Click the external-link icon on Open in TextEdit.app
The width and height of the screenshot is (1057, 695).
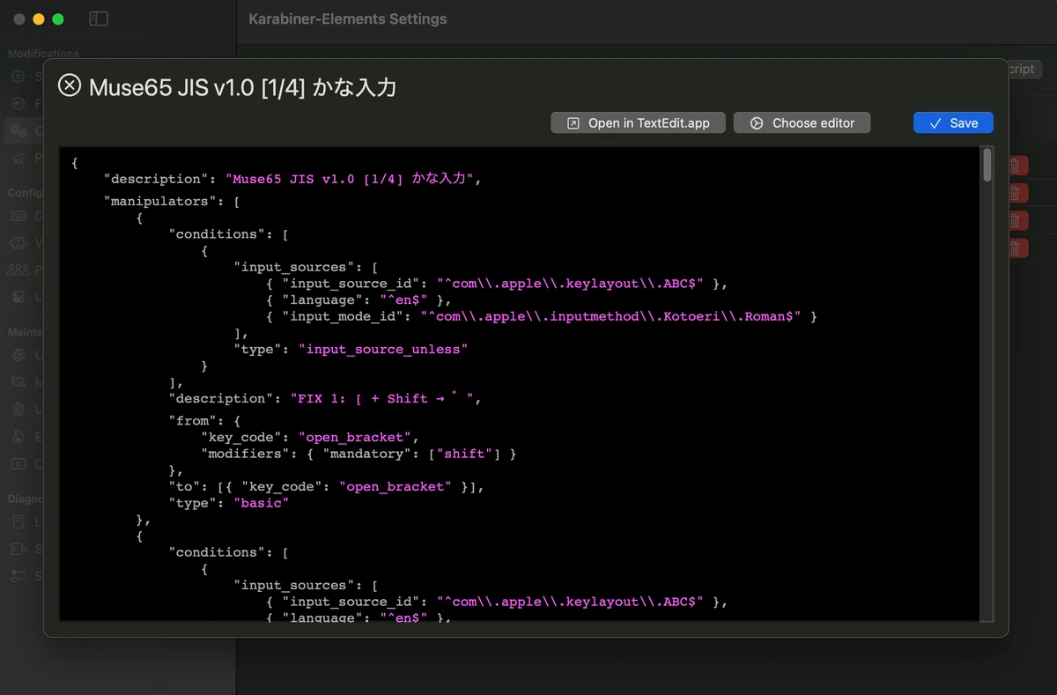coord(573,123)
